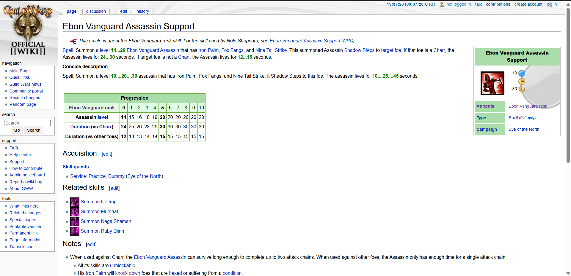
Task: Click Permanent link
Action: pos(23,233)
